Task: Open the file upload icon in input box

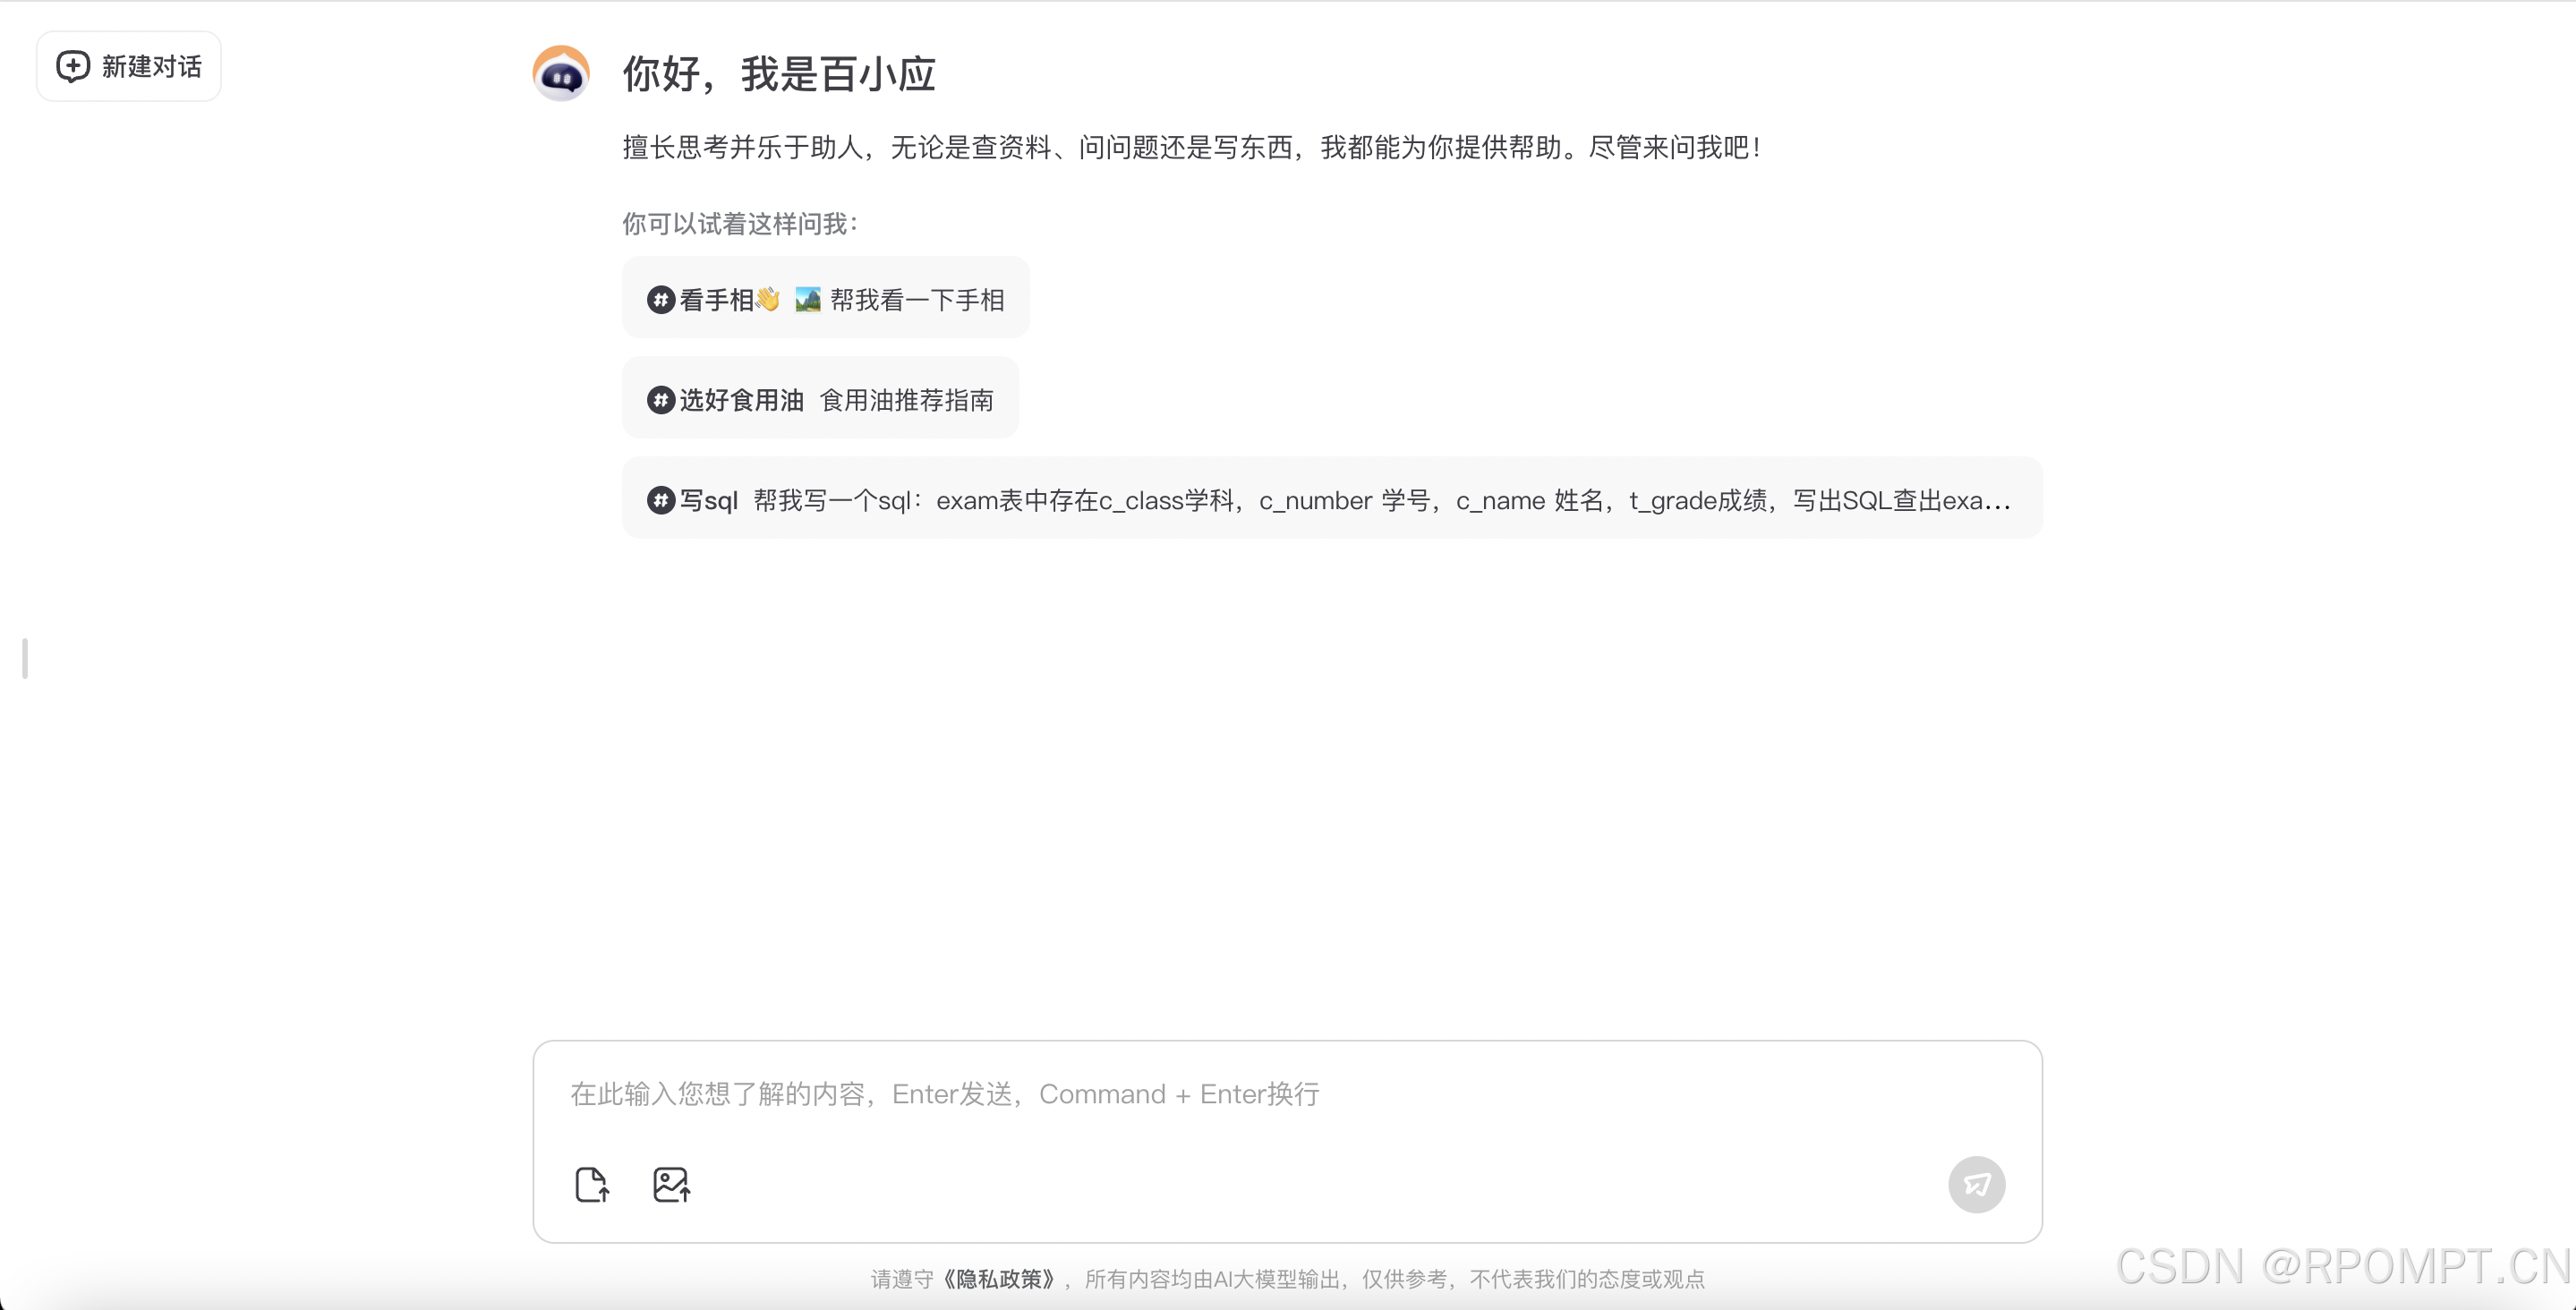Action: (592, 1185)
